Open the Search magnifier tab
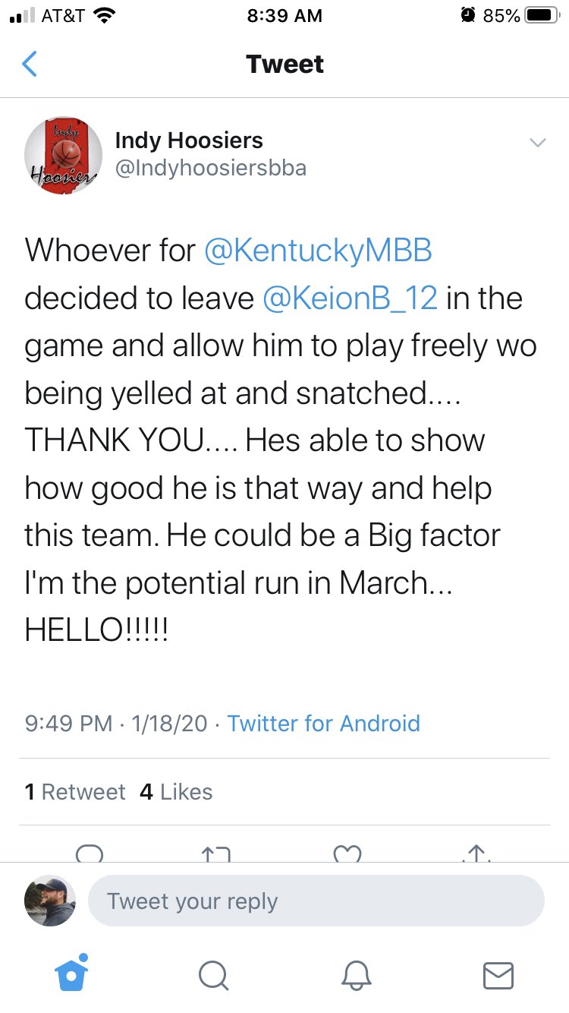 pyautogui.click(x=213, y=975)
